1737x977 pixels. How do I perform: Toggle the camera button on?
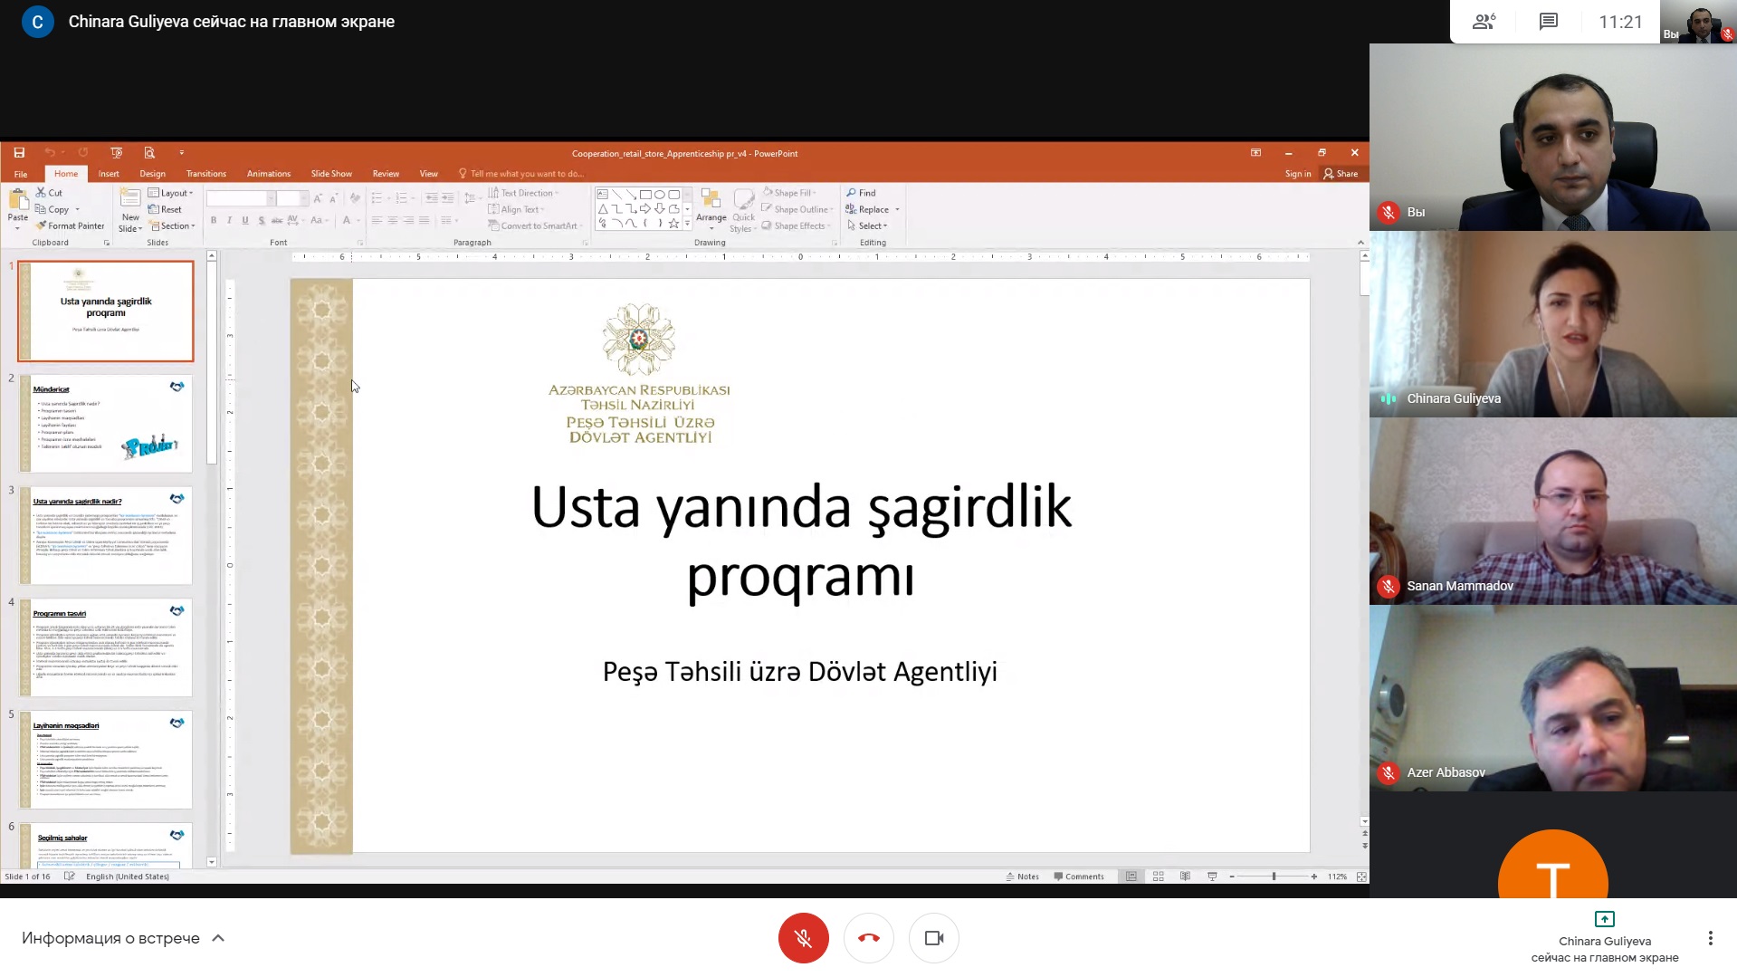[933, 938]
